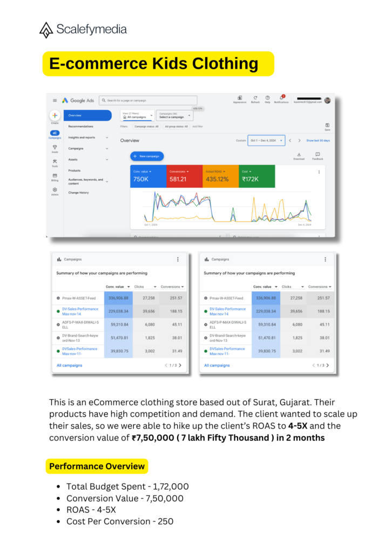391x554 pixels.
Task: Go to next page in right Campaigns card
Action: 327,365
